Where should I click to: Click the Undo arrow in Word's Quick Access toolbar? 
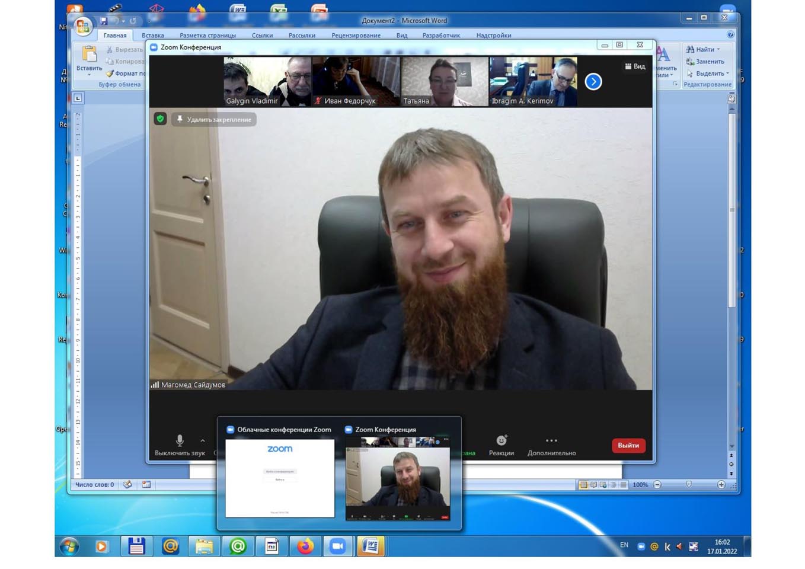pyautogui.click(x=115, y=21)
